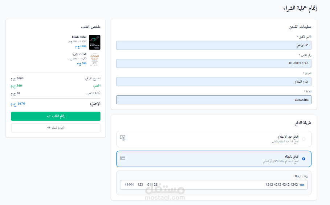This screenshot has width=330, height=205.
Task: Click the تكلفة الشحن shipping cost label
Action: pos(93,93)
